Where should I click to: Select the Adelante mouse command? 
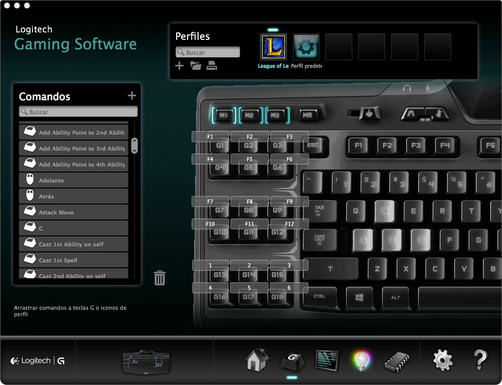click(74, 180)
